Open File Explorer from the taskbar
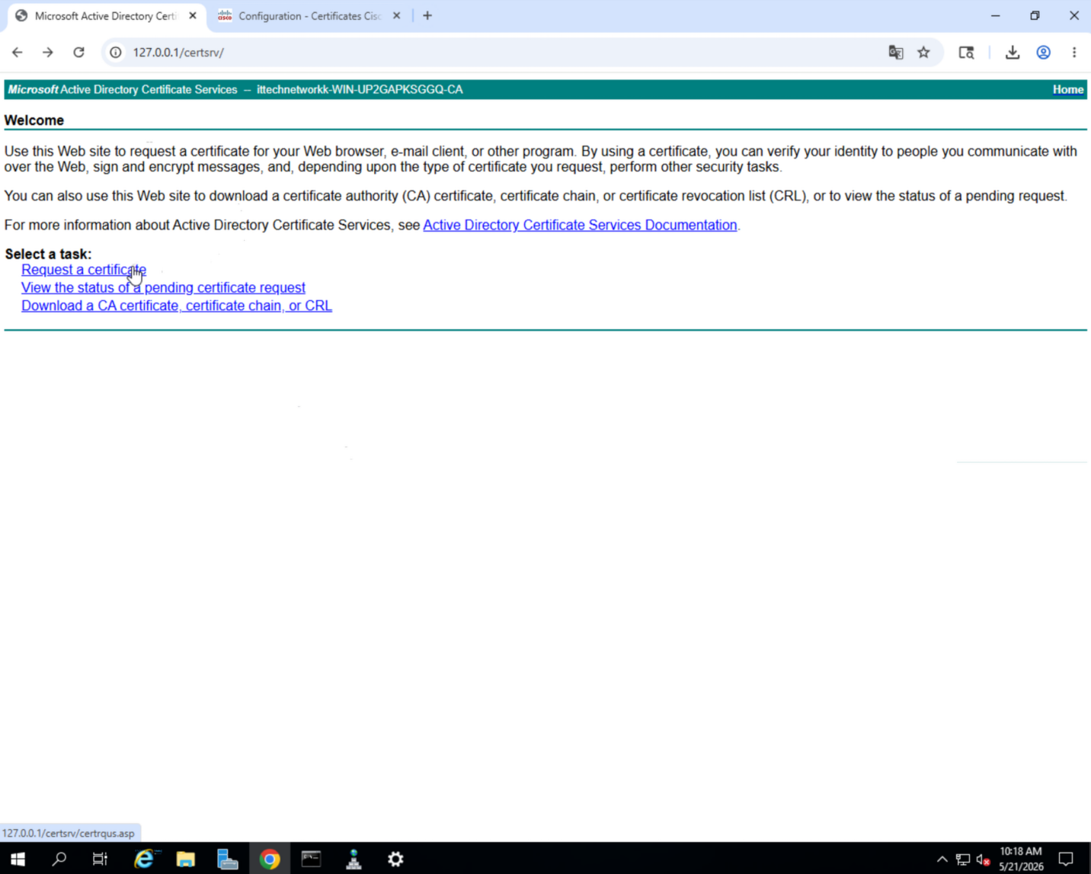This screenshot has width=1091, height=874. (186, 860)
